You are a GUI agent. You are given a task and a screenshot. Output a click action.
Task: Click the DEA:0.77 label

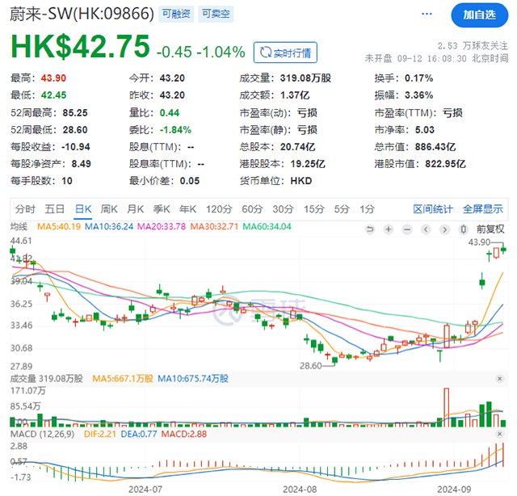[x=139, y=434]
